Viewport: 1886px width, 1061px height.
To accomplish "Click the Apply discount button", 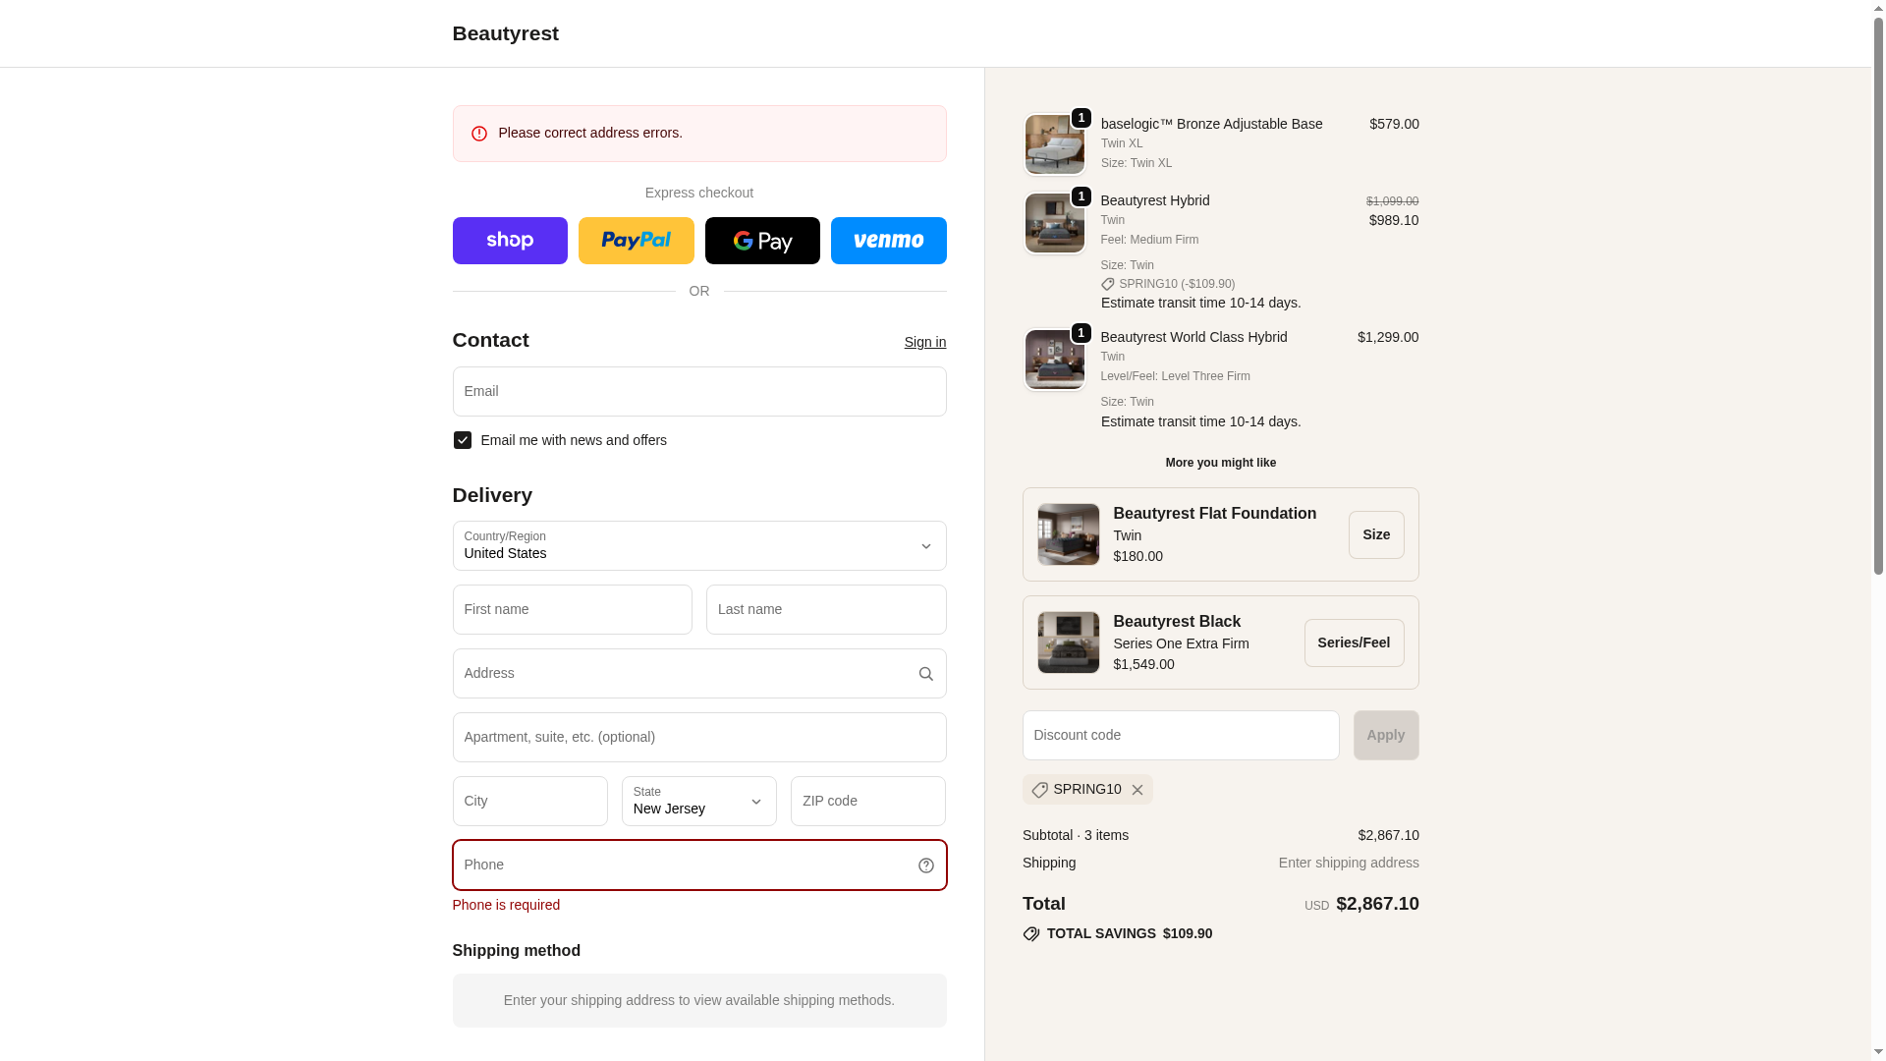I will (x=1385, y=735).
